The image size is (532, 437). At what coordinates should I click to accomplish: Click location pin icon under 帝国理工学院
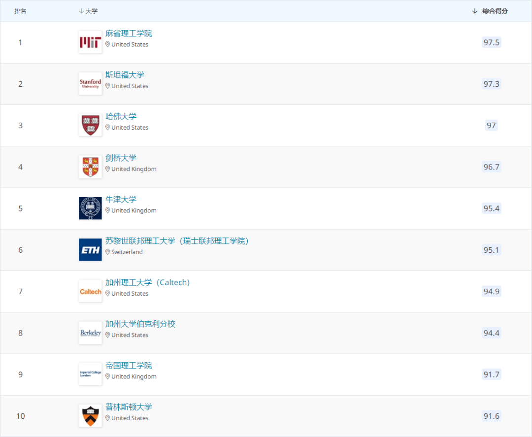(107, 376)
